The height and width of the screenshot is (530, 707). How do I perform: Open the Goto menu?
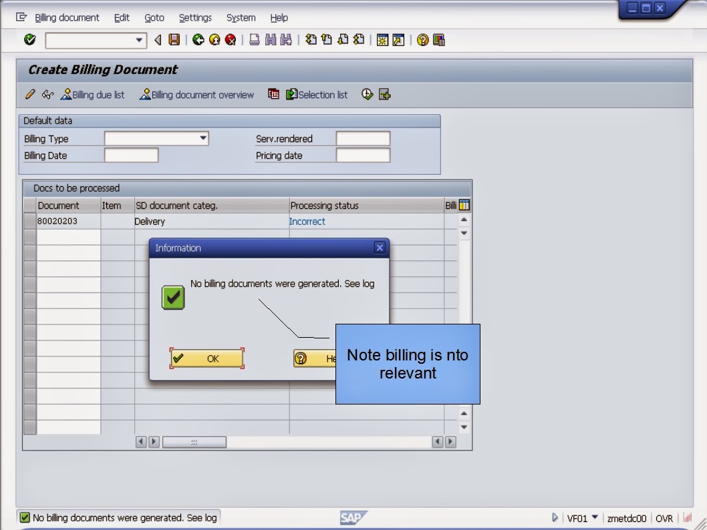[154, 17]
